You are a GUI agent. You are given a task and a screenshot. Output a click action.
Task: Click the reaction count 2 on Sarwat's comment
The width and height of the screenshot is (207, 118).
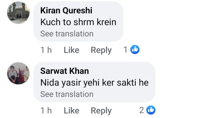[x=142, y=111]
